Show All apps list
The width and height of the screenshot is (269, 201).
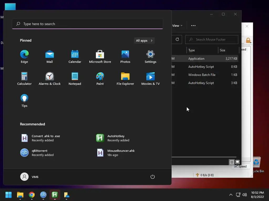pos(144,41)
